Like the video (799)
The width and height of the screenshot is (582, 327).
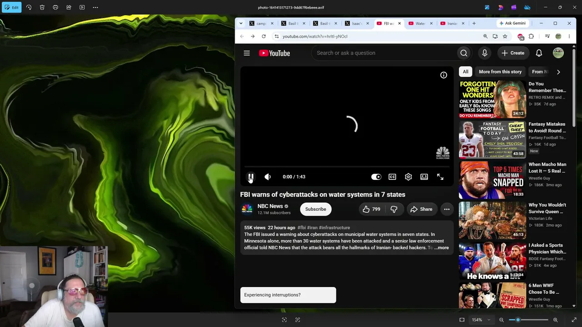(371, 209)
